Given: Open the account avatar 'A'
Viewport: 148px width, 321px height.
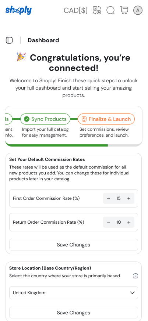Looking at the screenshot, I should [x=138, y=10].
